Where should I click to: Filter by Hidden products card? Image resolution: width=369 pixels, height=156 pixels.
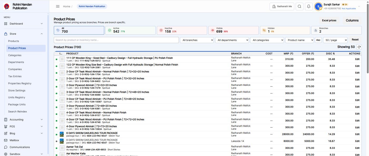[x=285, y=30]
